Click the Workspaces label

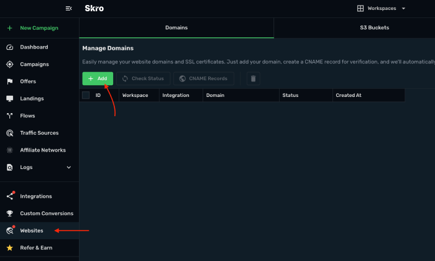pos(382,8)
